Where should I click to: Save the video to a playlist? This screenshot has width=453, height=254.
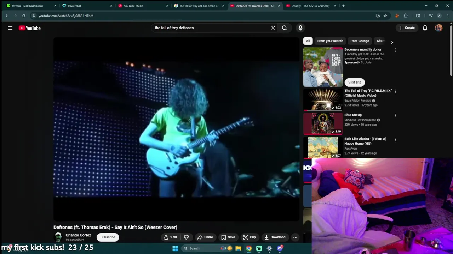click(x=228, y=237)
